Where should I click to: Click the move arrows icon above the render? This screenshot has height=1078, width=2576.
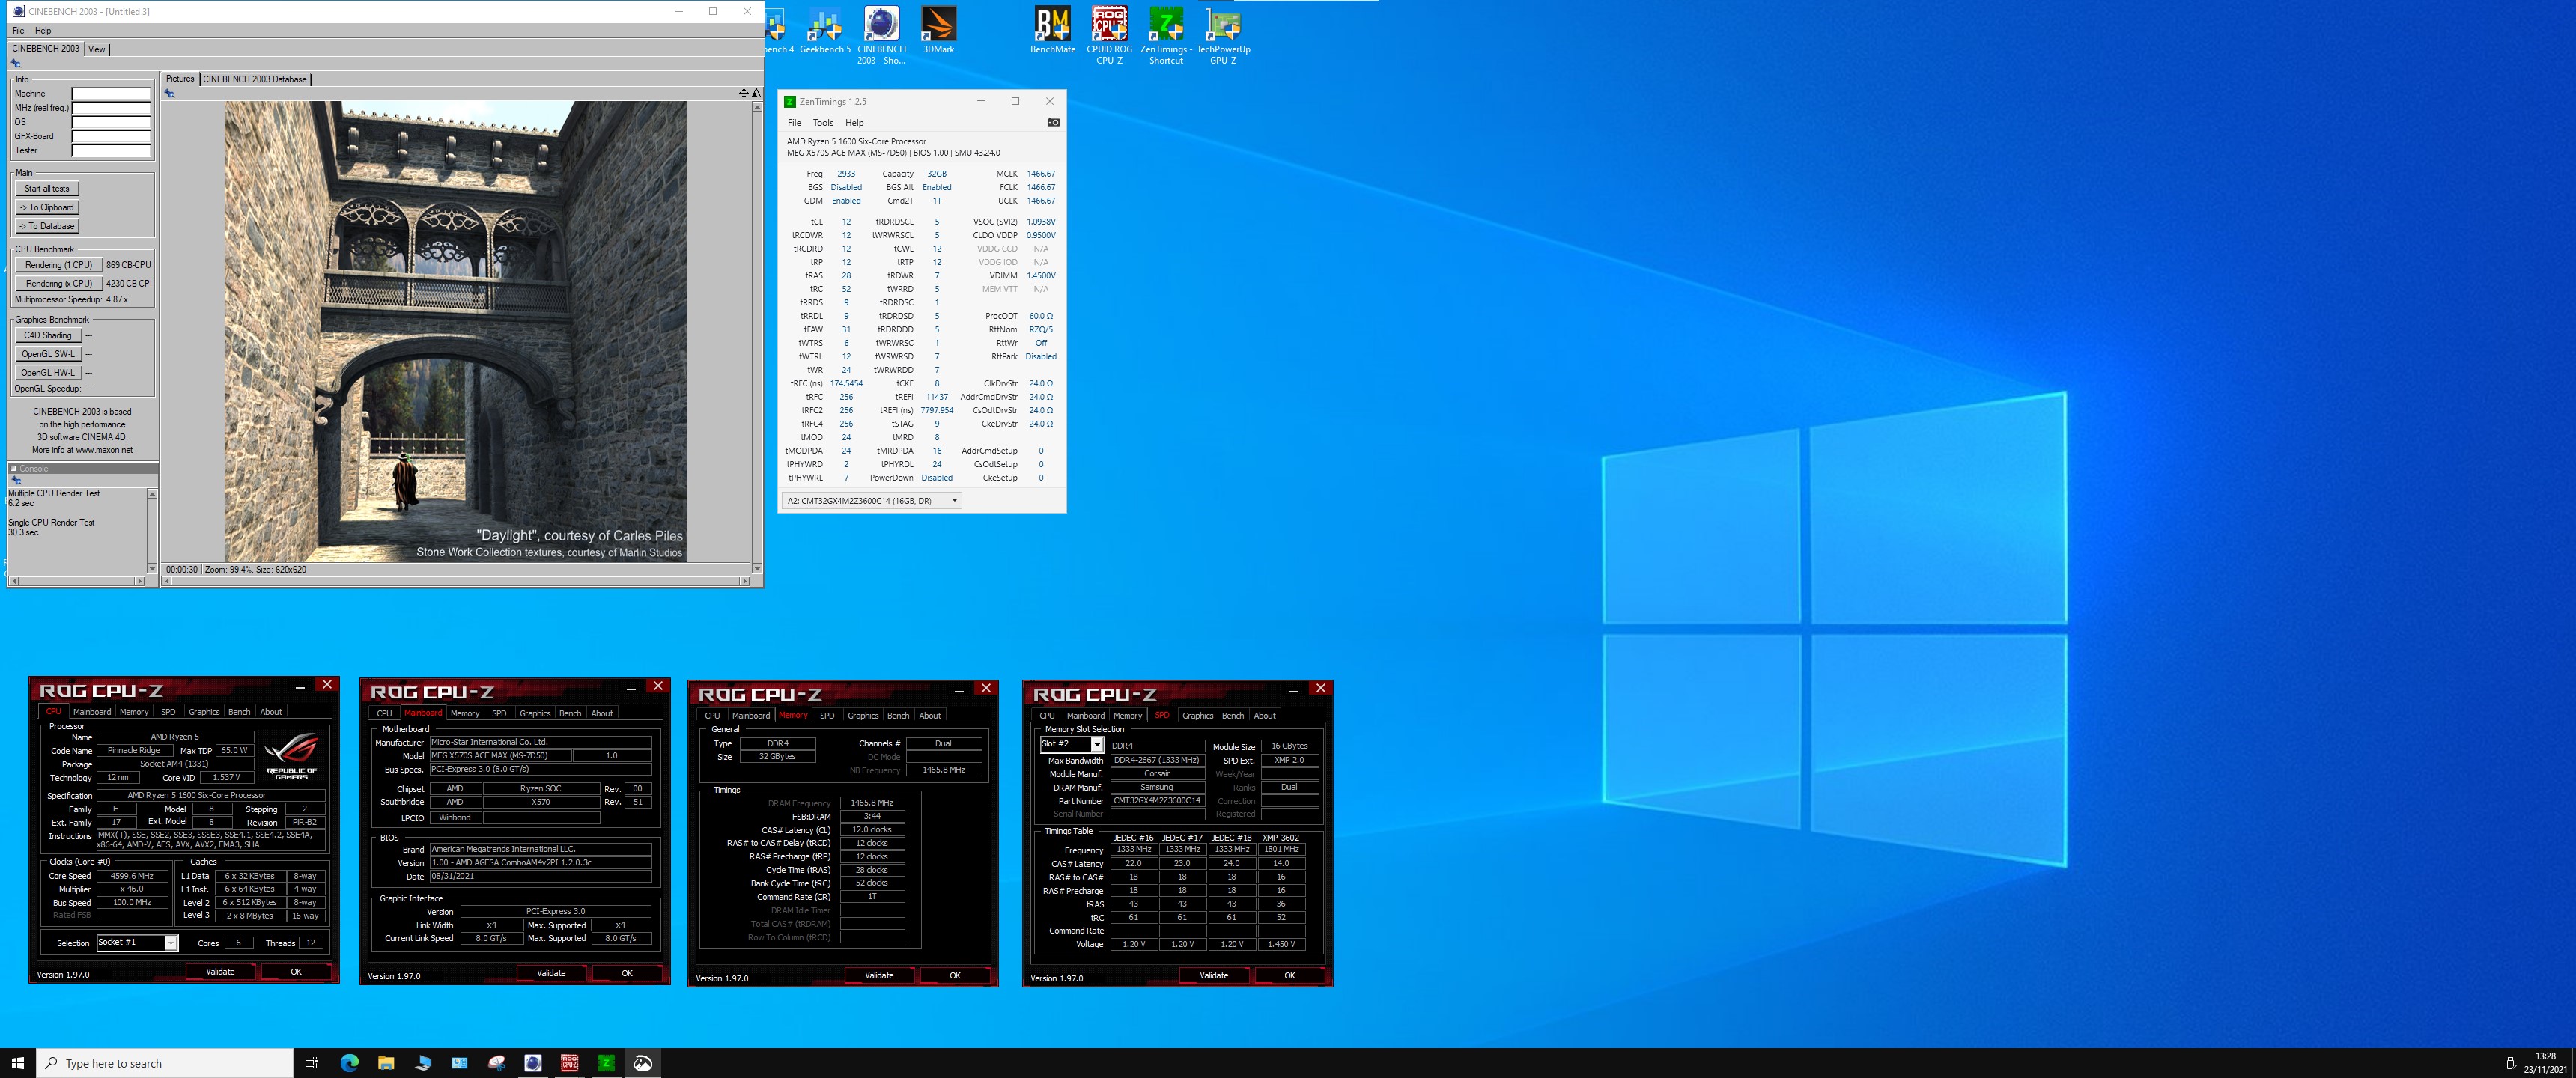point(743,93)
